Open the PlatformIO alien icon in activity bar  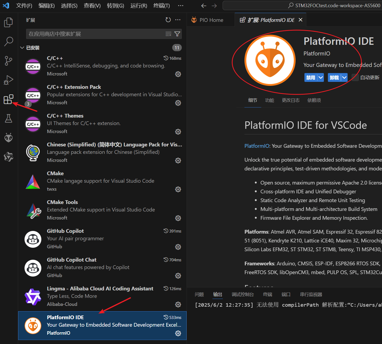(x=9, y=138)
